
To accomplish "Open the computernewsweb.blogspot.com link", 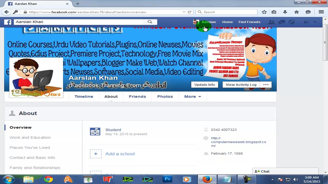I will [239, 142].
